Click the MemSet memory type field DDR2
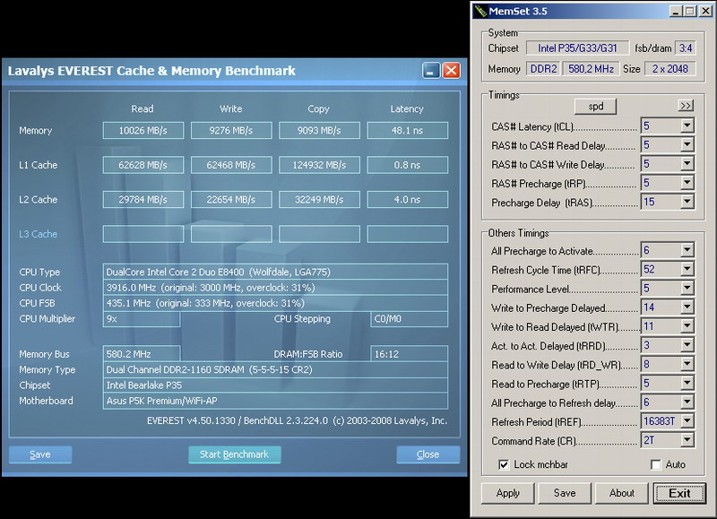This screenshot has height=519, width=717. (543, 69)
